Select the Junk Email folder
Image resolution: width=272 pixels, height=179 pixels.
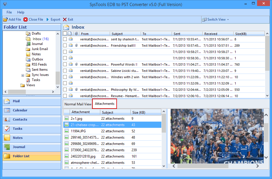tap(40, 49)
